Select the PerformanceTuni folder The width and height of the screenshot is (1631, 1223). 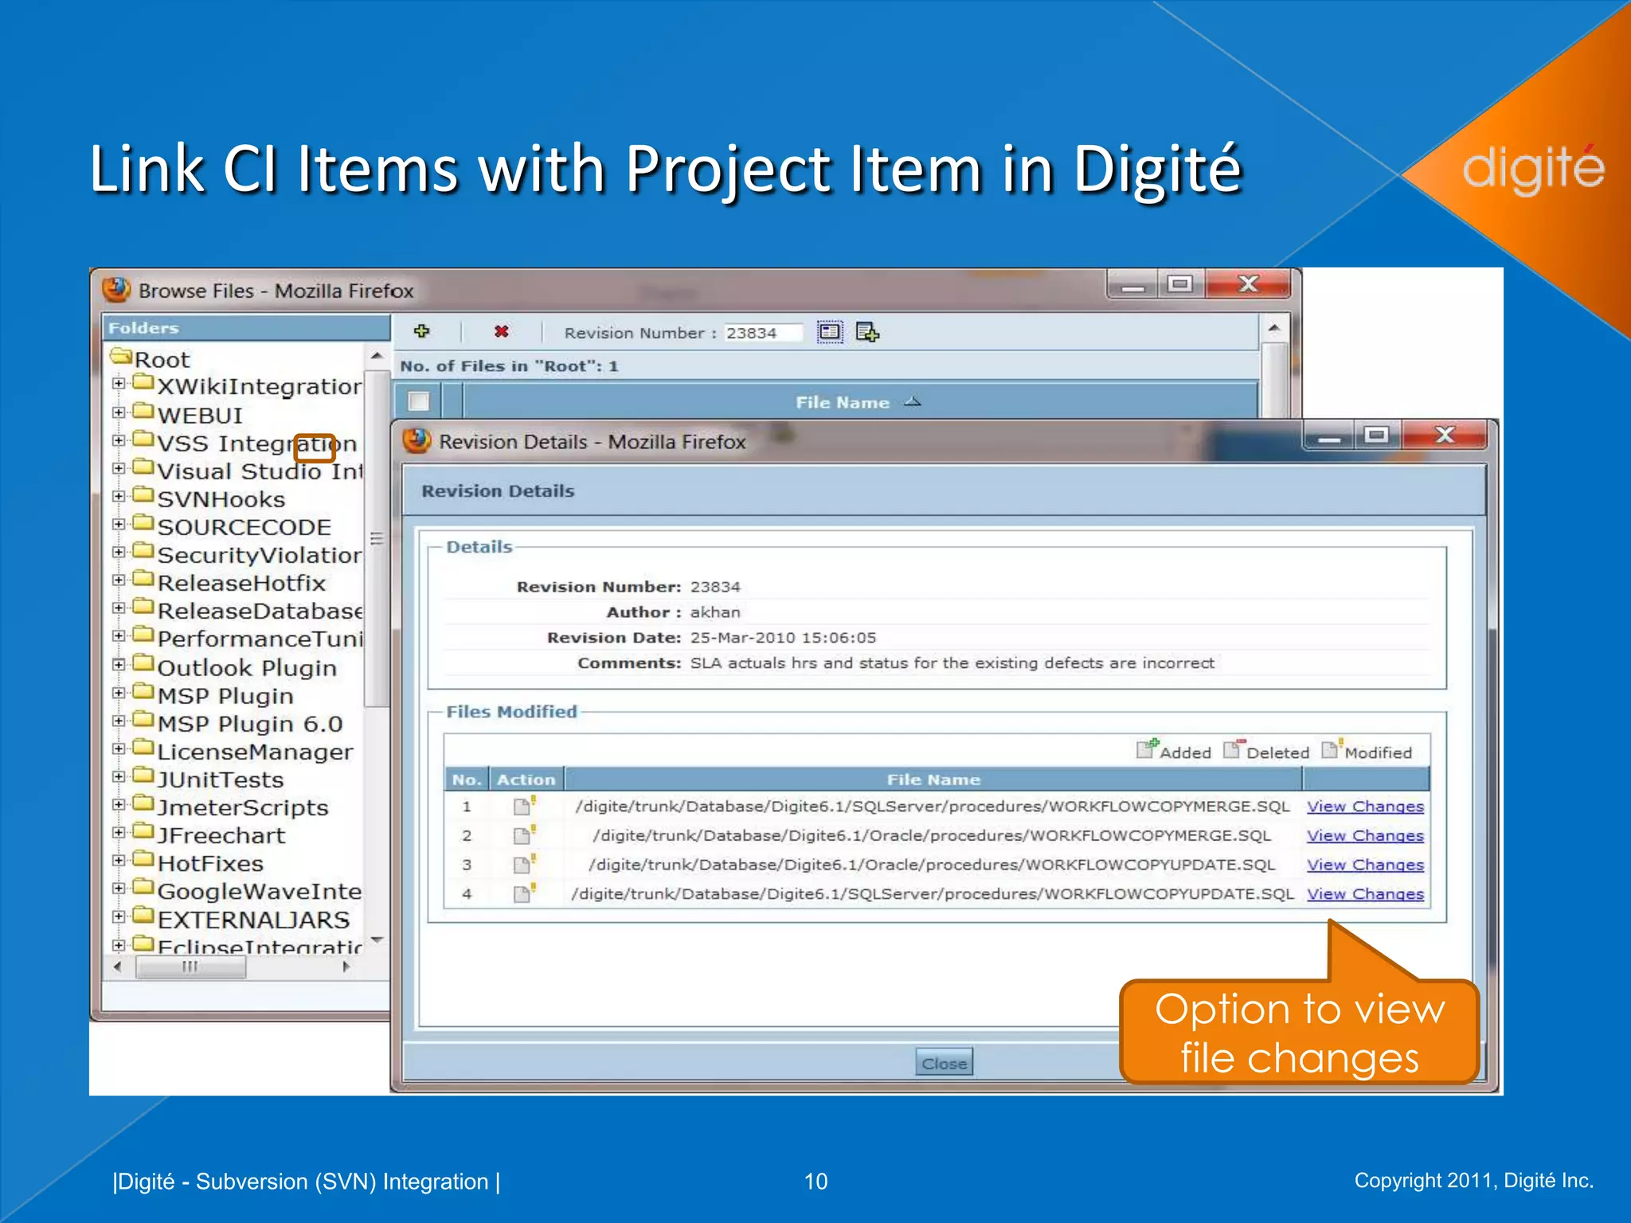260,639
